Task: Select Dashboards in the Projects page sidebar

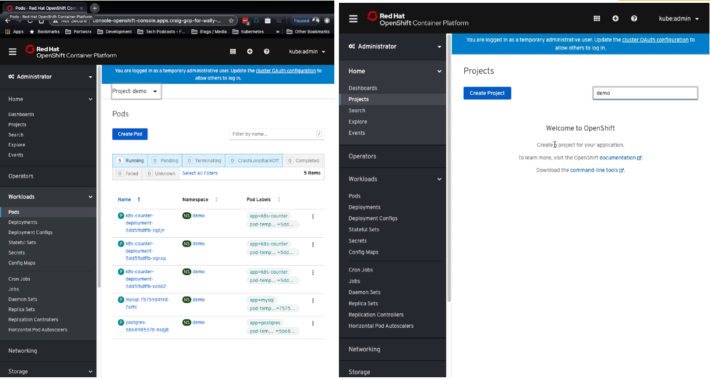Action: [363, 88]
